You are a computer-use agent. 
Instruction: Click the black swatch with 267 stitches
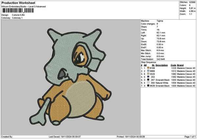pos(148,79)
